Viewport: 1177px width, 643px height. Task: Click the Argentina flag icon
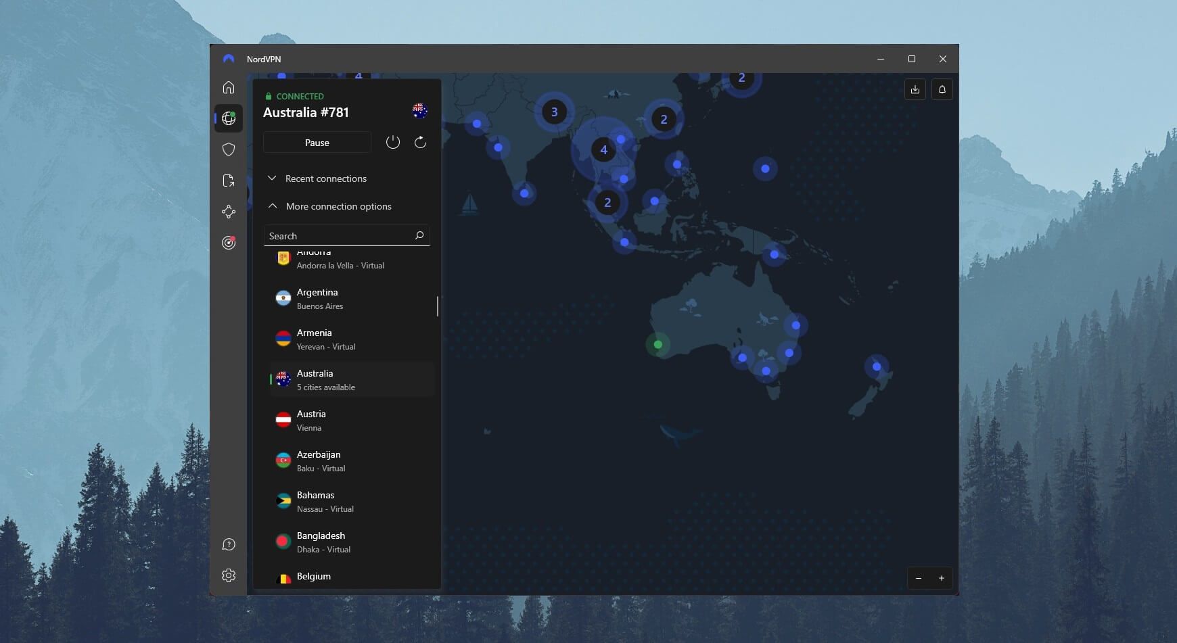click(283, 298)
